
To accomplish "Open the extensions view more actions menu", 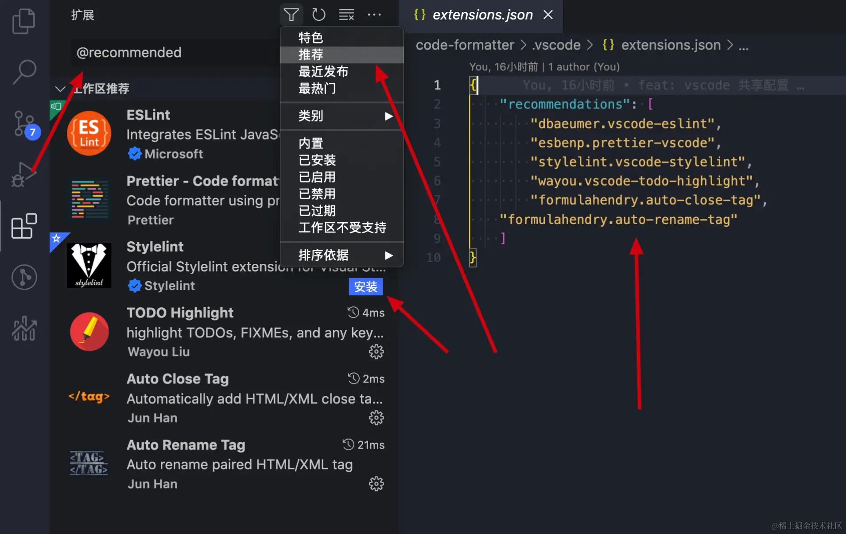I will (x=374, y=15).
